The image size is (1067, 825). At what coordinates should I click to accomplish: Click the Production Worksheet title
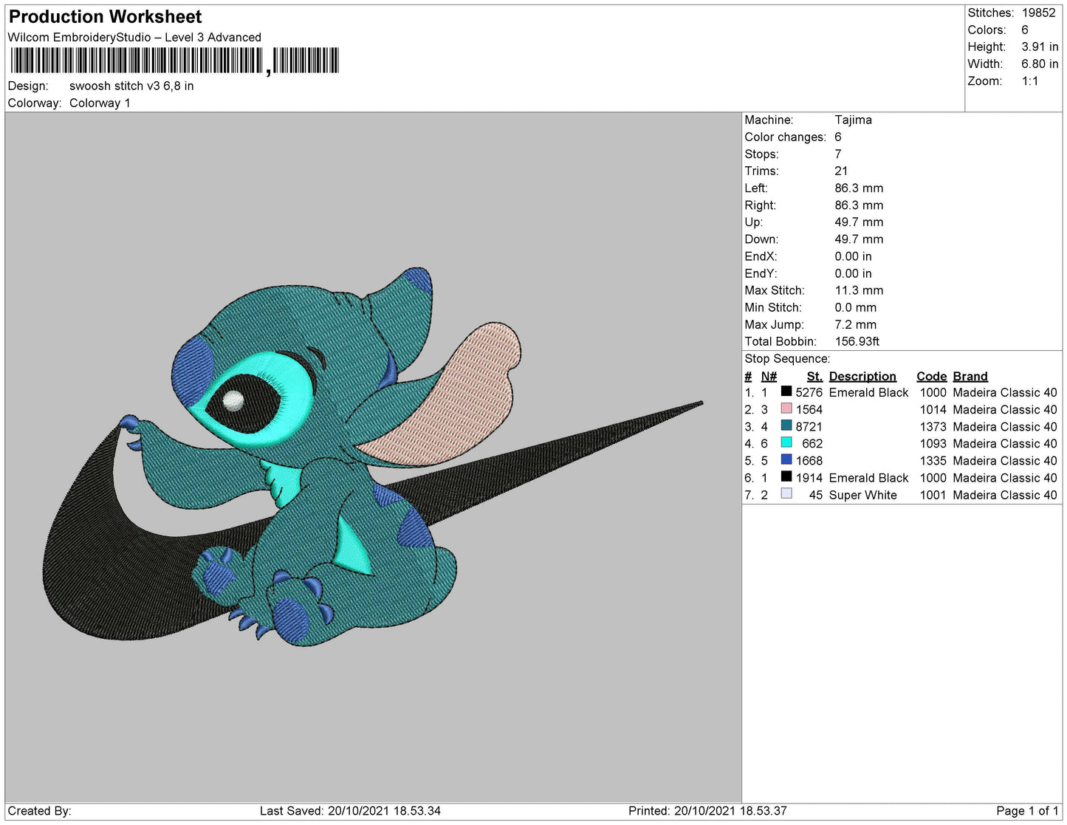coord(105,16)
